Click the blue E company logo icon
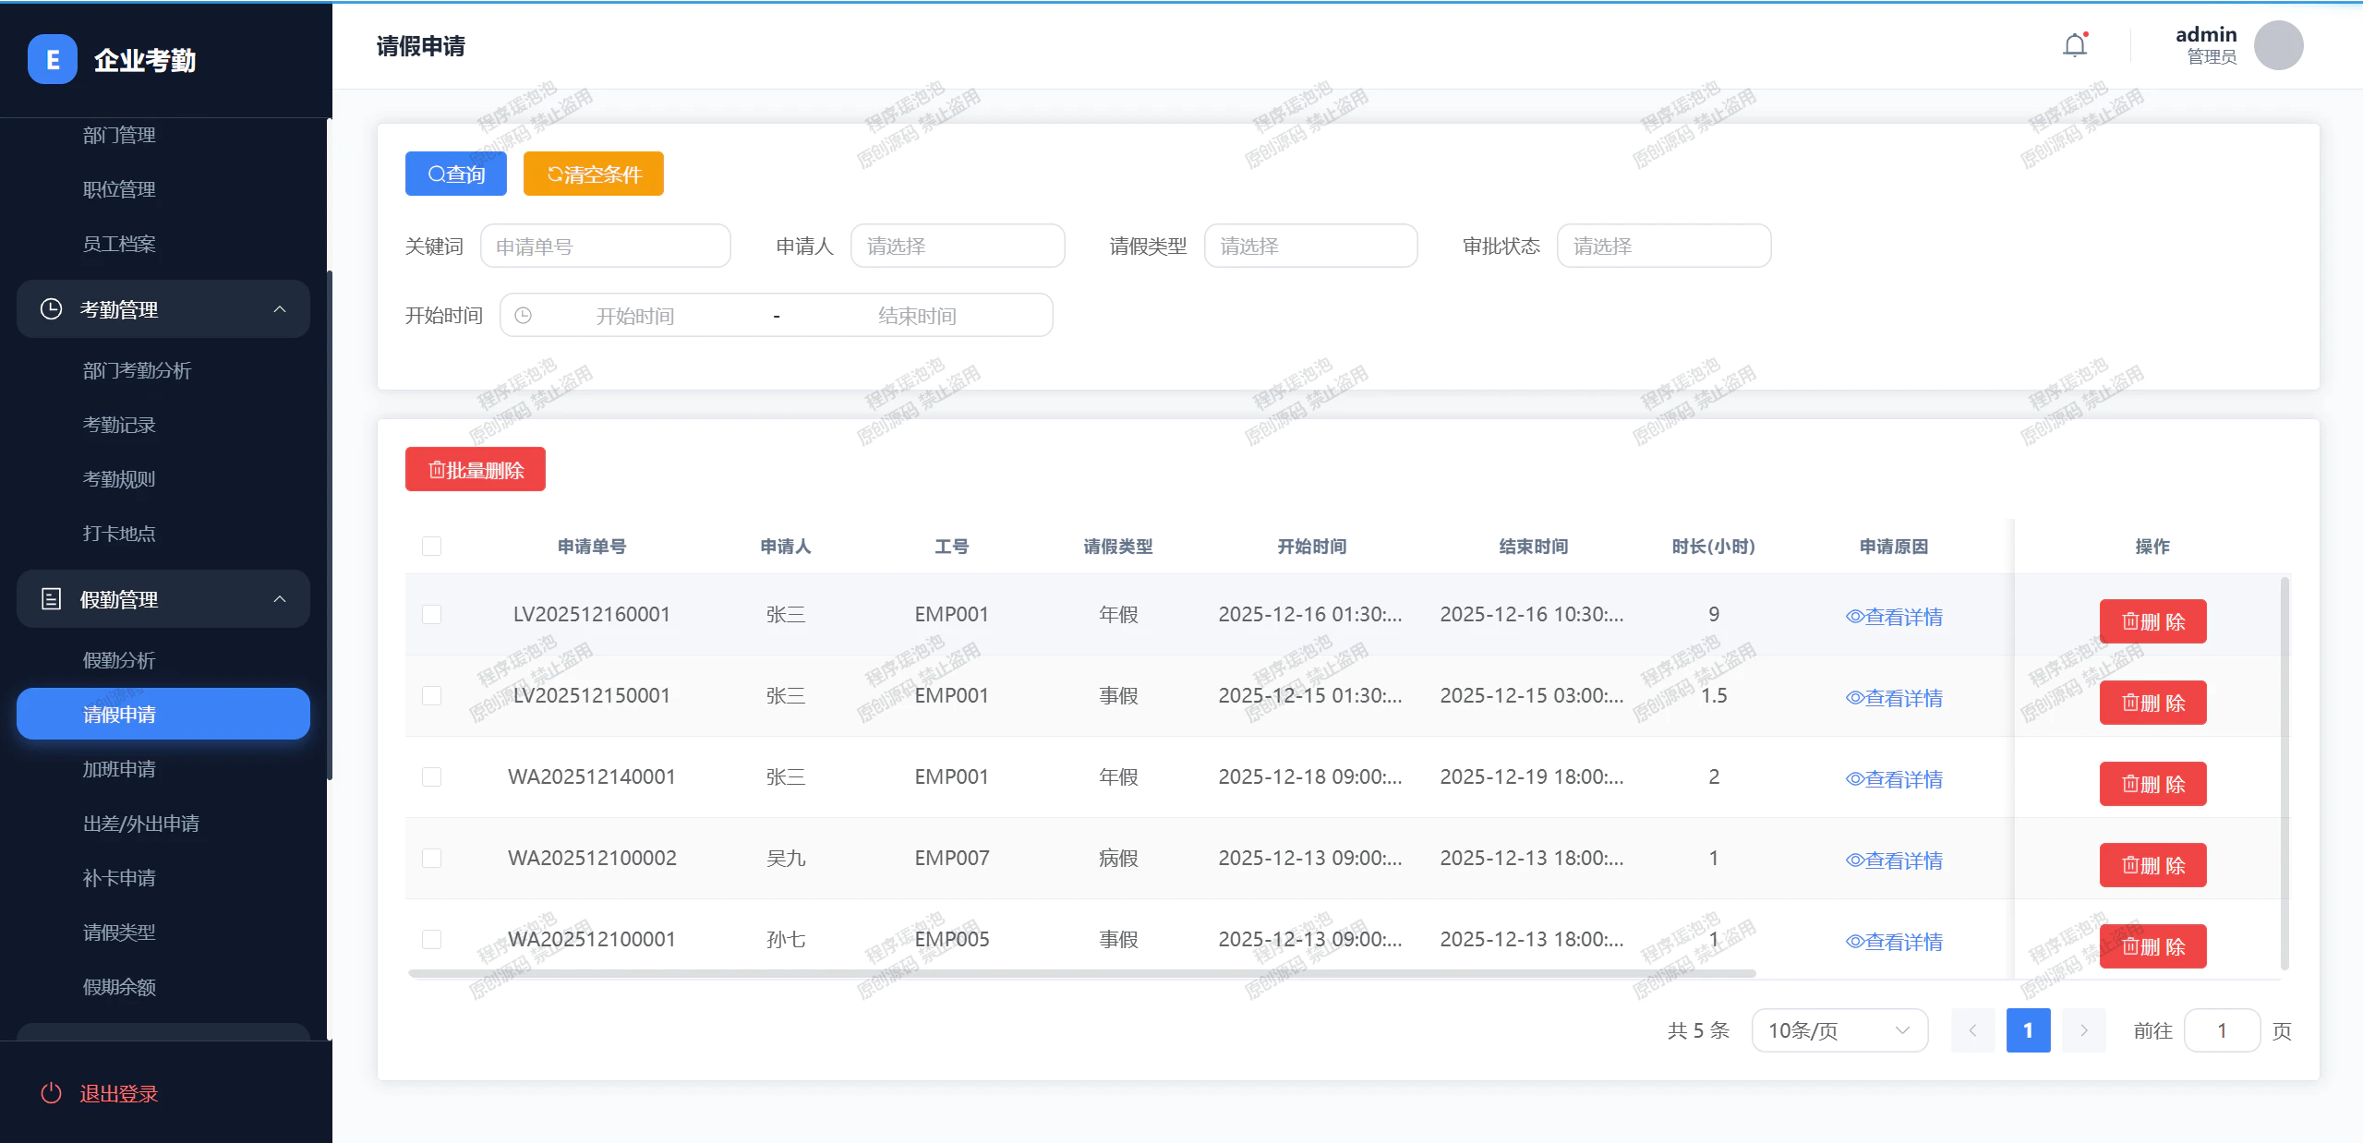Image resolution: width=2363 pixels, height=1143 pixels. tap(53, 59)
